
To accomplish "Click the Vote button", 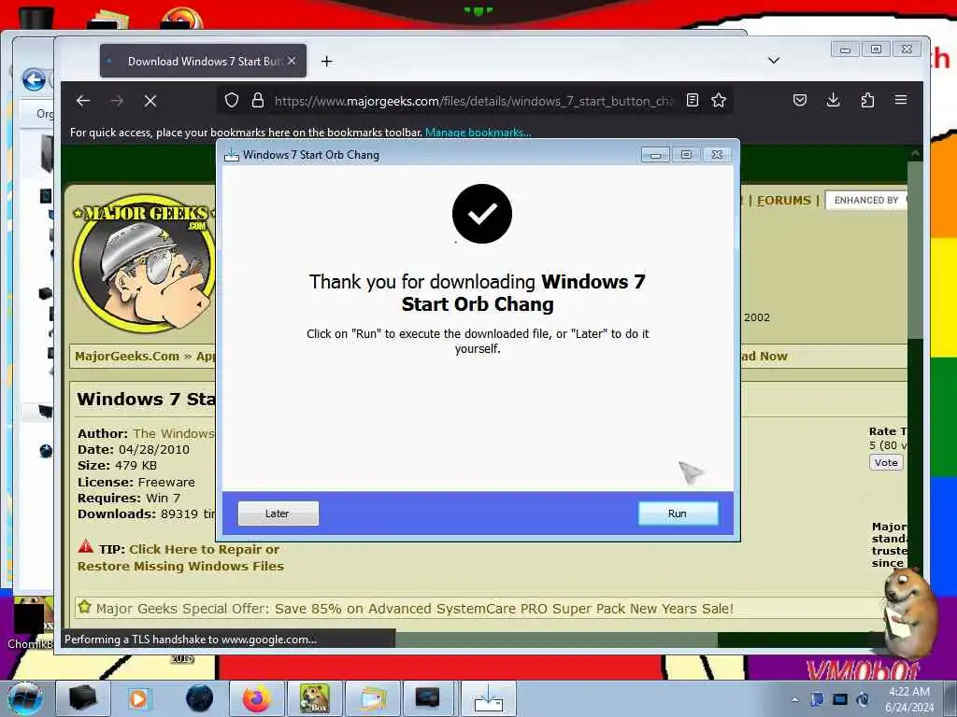I will (x=886, y=463).
